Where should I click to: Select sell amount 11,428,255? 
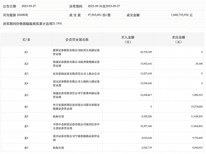pos(197,116)
